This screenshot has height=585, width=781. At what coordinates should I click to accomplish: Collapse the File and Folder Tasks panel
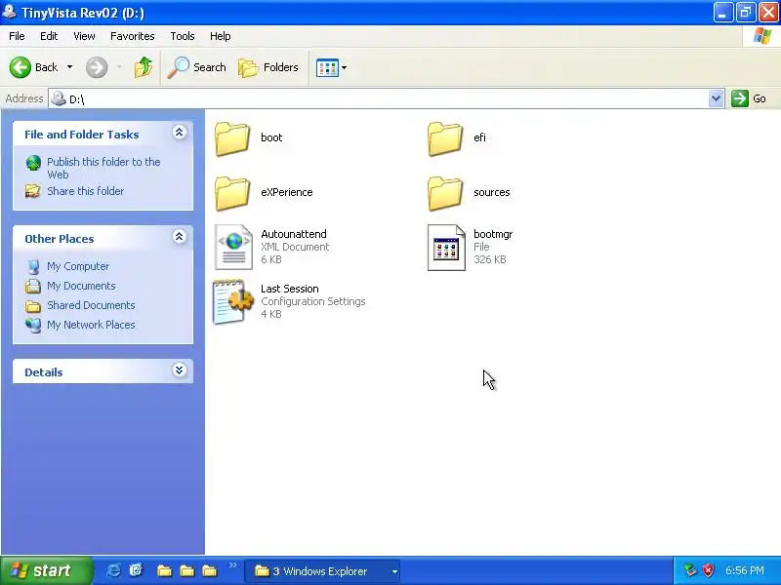point(180,133)
